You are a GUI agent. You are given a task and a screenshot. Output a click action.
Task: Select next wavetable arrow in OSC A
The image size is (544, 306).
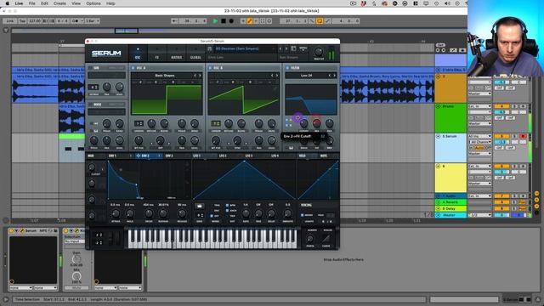coord(200,76)
